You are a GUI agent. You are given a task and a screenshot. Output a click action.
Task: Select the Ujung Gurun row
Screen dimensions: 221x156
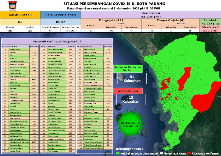20,49
